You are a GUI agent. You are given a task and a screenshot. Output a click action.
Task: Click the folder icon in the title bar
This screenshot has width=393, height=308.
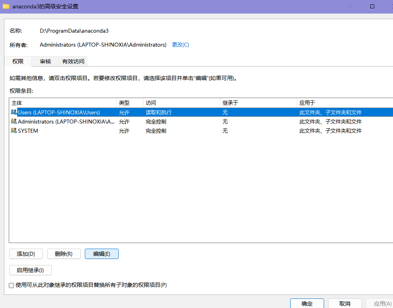point(6,6)
